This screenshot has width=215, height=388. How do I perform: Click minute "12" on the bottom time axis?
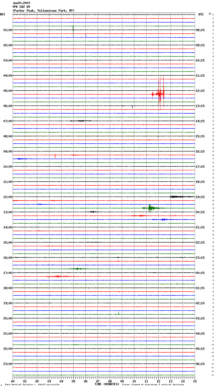tap(158, 381)
